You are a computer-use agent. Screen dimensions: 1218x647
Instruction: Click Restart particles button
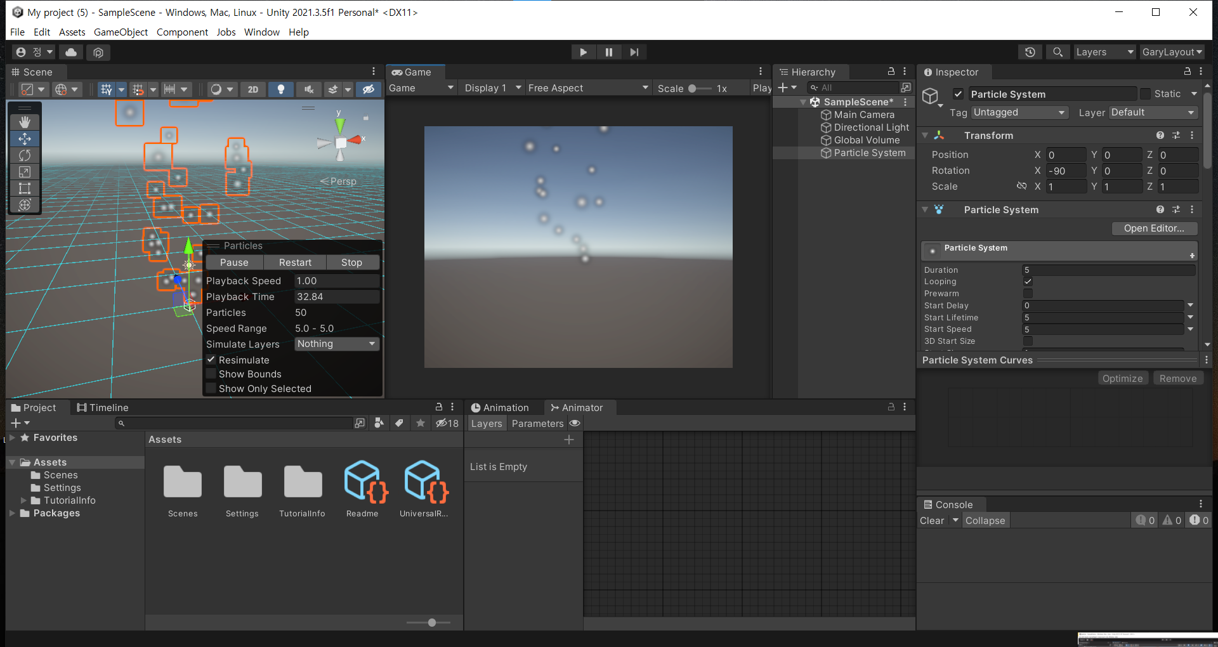295,262
